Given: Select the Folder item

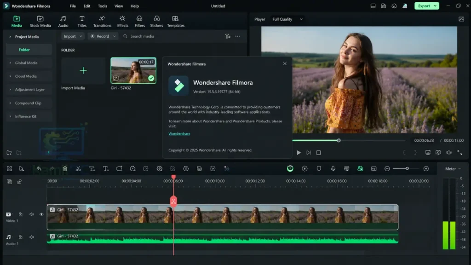Looking at the screenshot, I should 29,50.
